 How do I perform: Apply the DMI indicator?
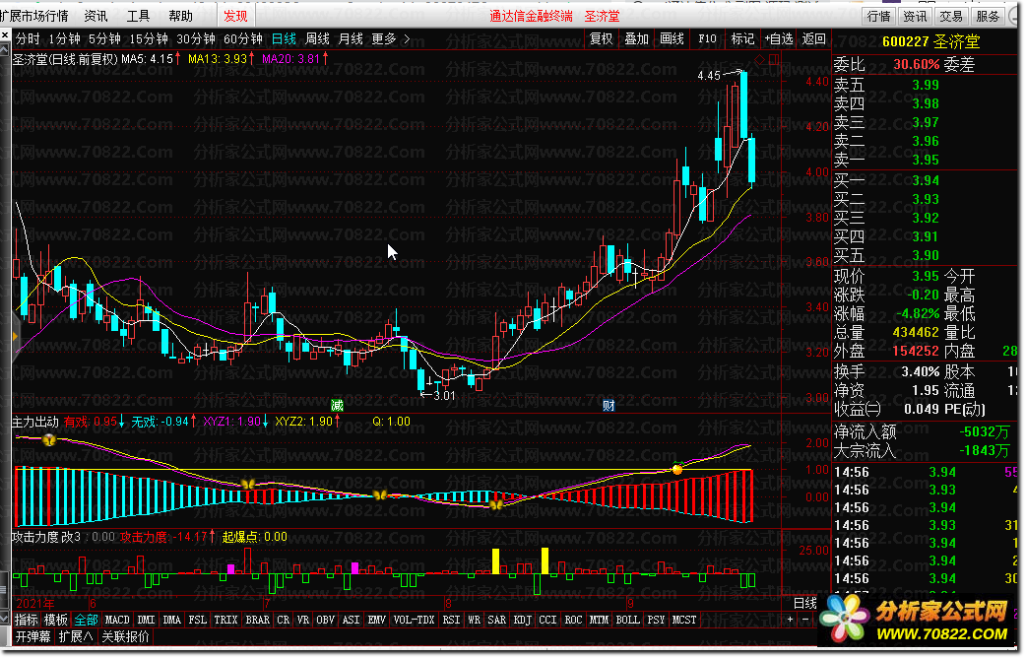pyautogui.click(x=146, y=620)
